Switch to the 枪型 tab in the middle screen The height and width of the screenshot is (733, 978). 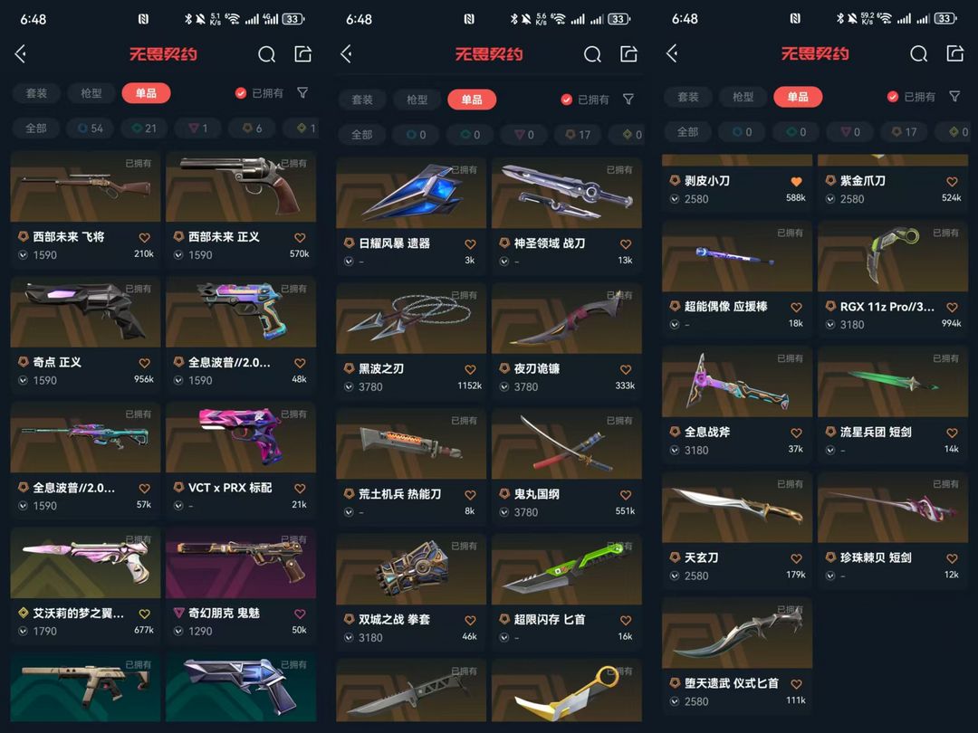click(417, 100)
